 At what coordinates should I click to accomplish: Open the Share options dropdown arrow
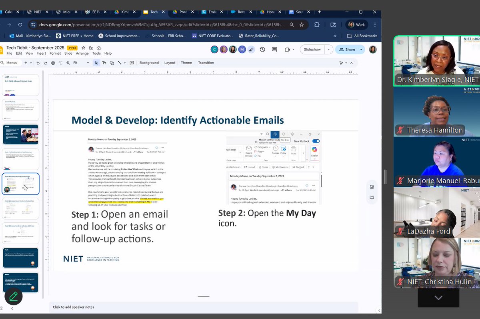(x=362, y=50)
